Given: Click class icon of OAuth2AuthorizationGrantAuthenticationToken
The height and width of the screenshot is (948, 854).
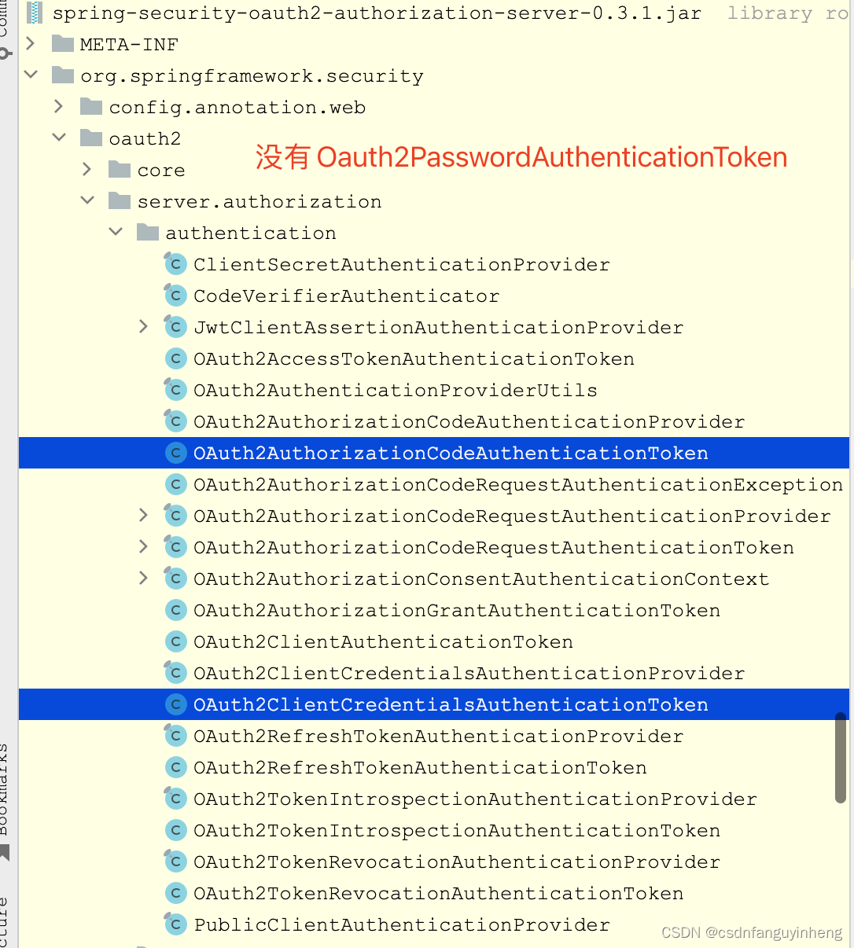Looking at the screenshot, I should click(175, 610).
